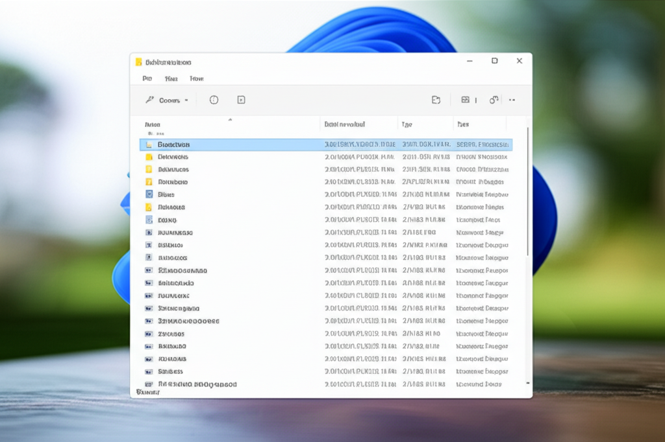Open the three-dots more options menu

[x=512, y=100]
